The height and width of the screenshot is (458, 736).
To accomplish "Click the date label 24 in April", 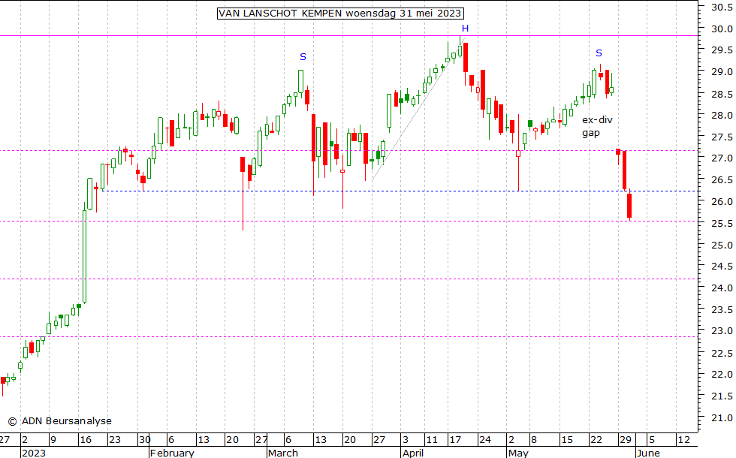I will click(x=485, y=440).
